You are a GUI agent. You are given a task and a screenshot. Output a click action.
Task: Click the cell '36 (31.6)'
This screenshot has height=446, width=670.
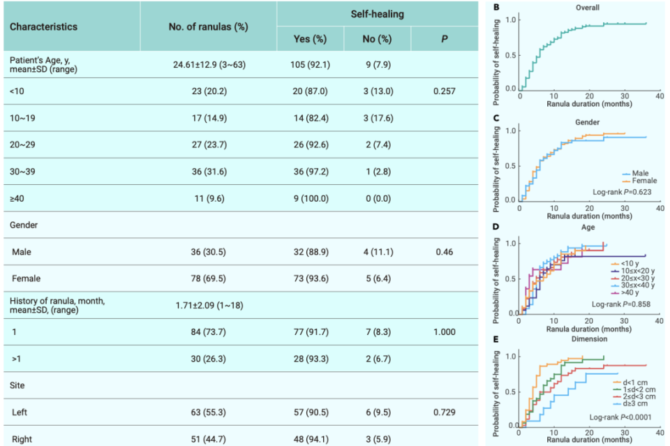coord(209,172)
